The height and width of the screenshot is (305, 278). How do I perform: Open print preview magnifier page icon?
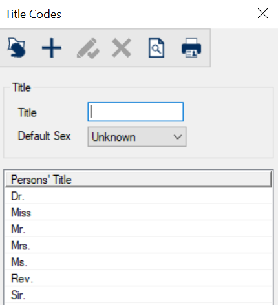(x=156, y=48)
